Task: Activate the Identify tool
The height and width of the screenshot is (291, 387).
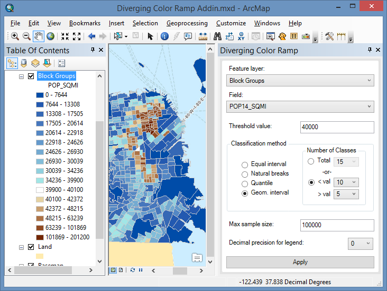Action: pos(164,36)
